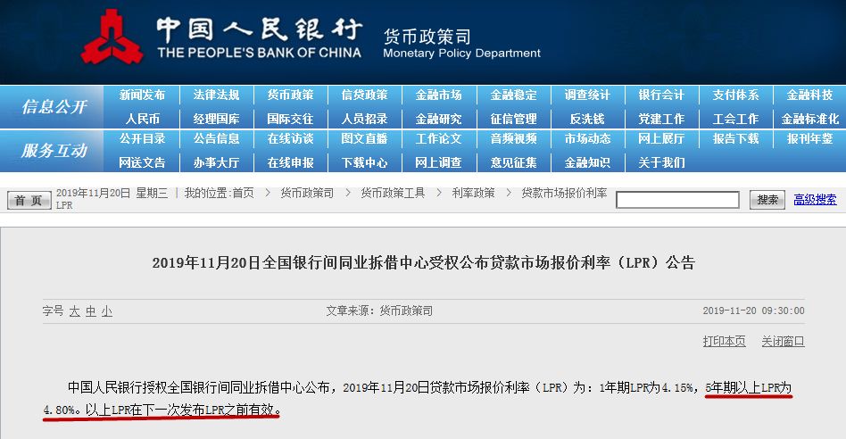Open 下载中心 link

point(364,162)
